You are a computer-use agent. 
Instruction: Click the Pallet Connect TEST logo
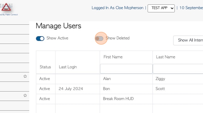point(6,7)
